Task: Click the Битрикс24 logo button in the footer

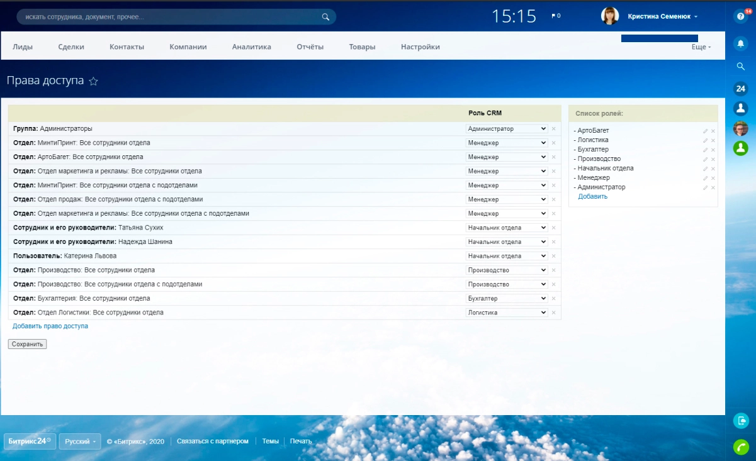Action: click(30, 442)
